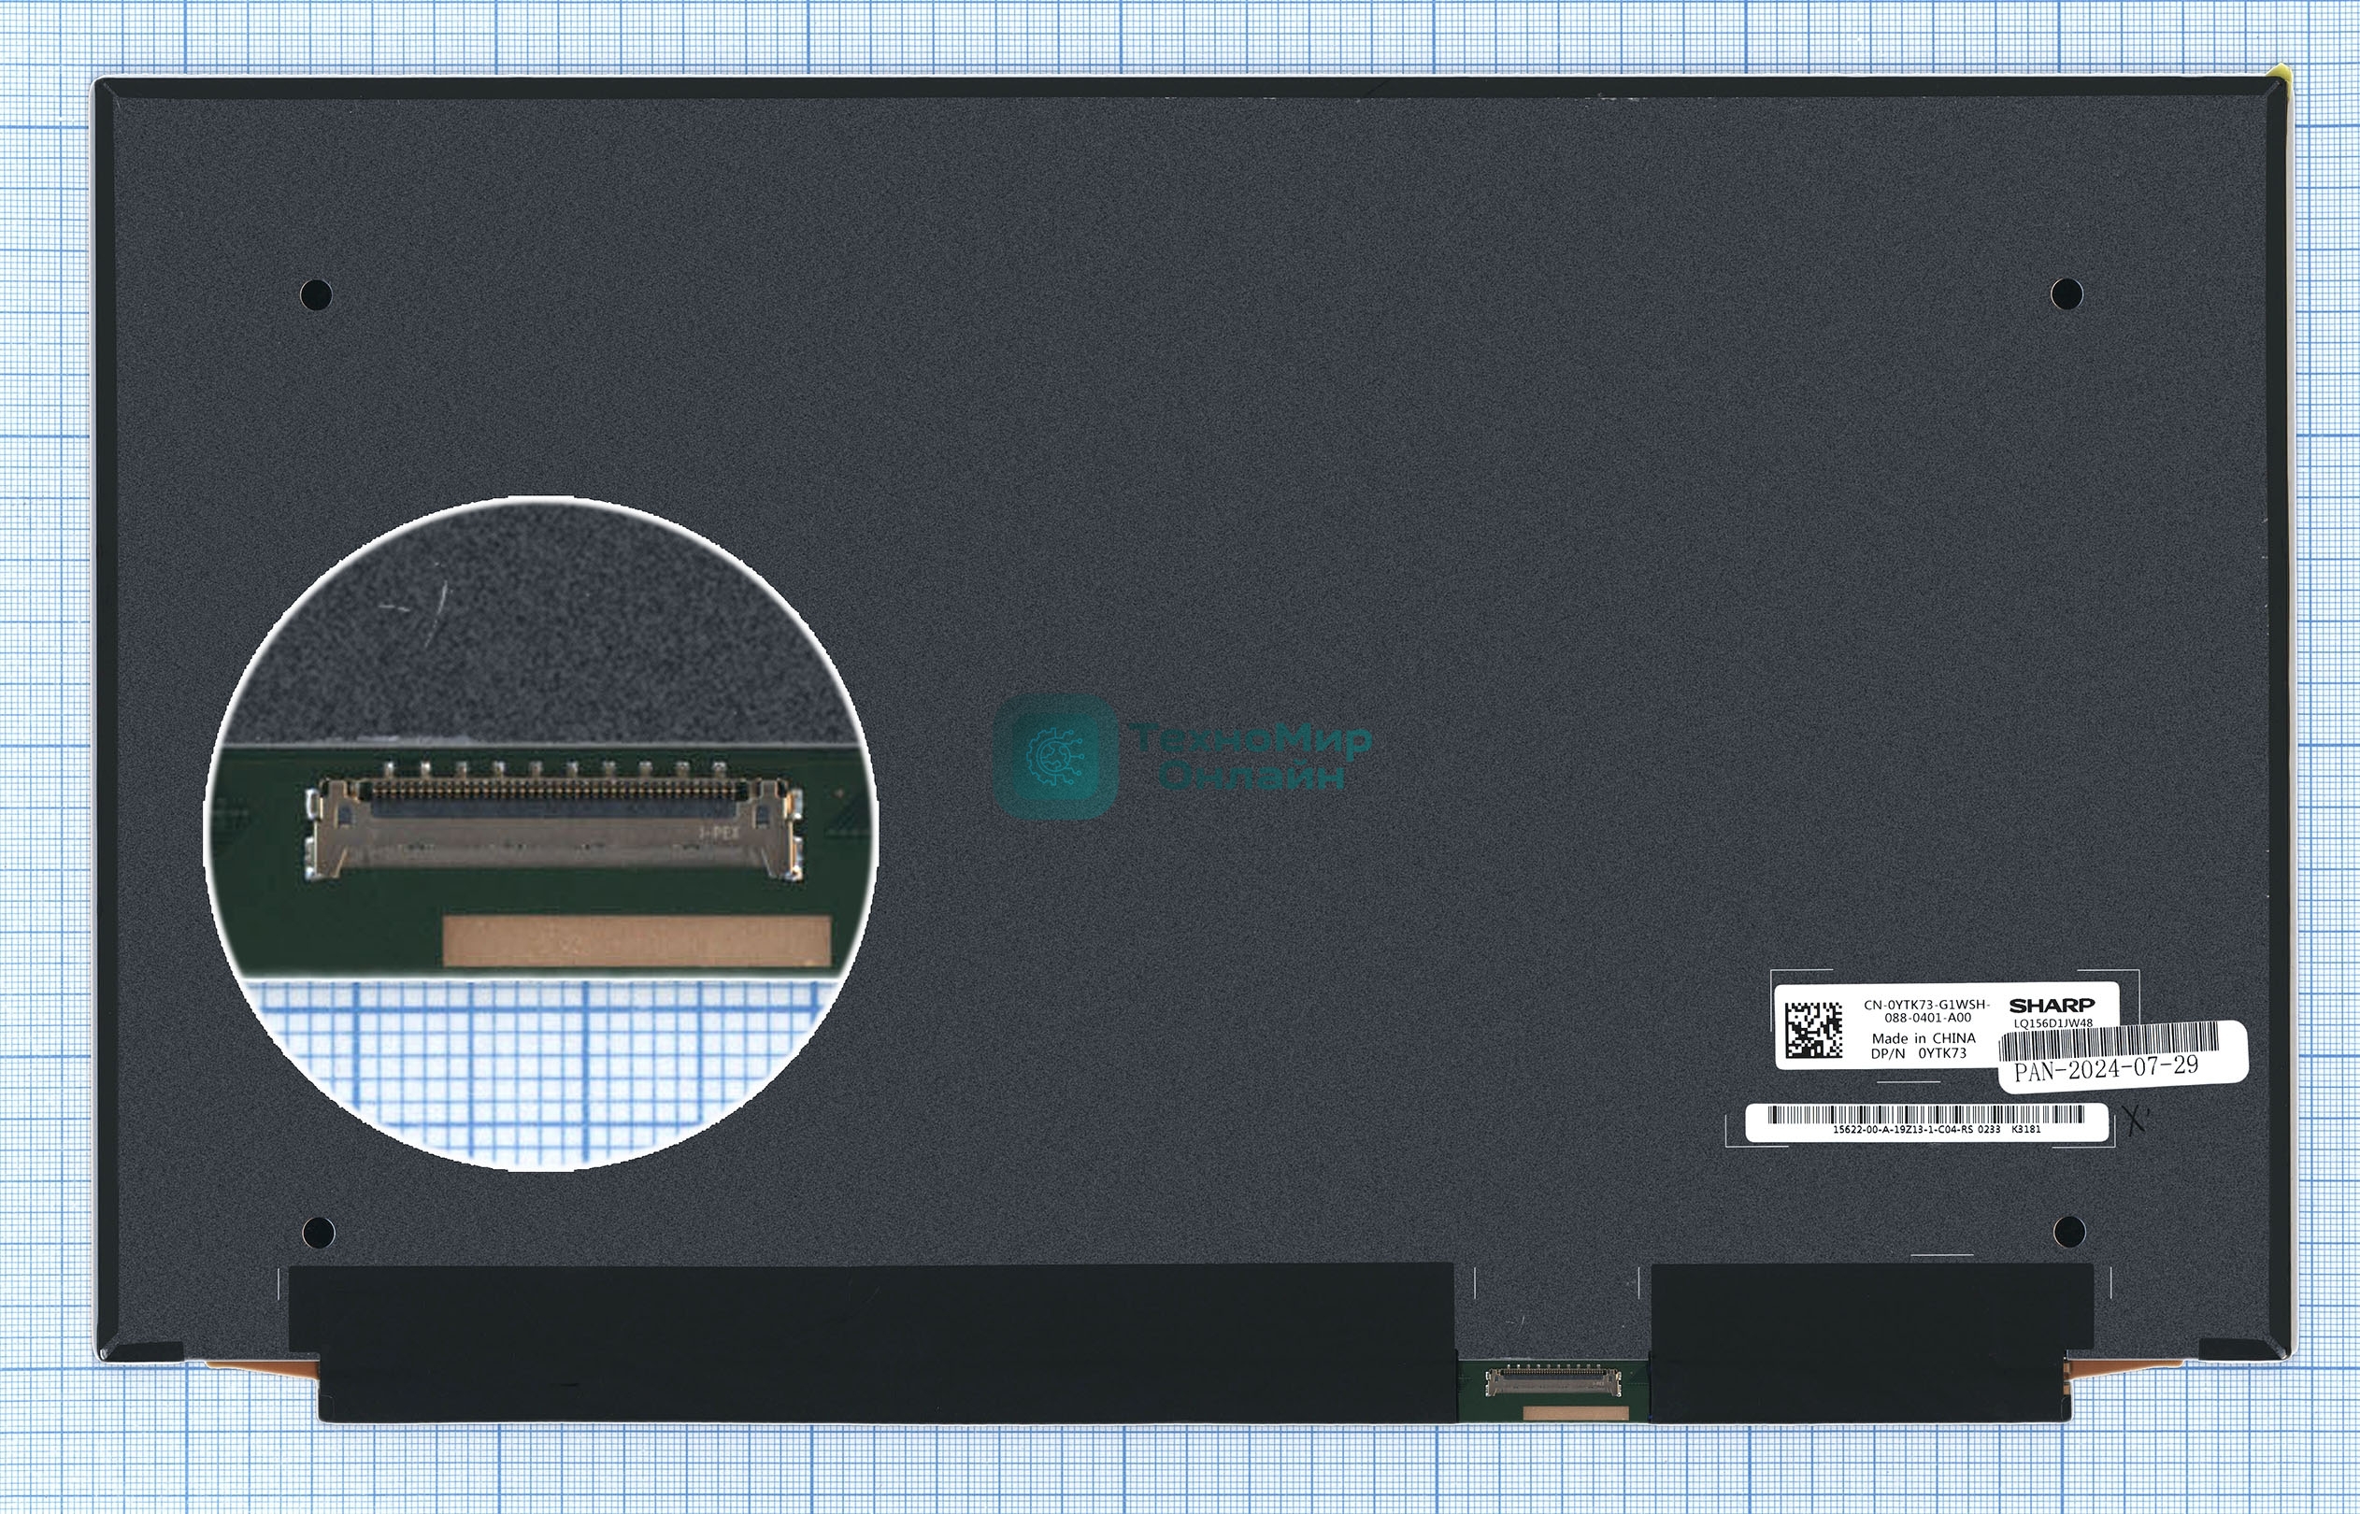Screen dimensions: 2360x1514
Task: Click the PAN-2024-07-29 date sticker text
Action: click(x=2107, y=1067)
